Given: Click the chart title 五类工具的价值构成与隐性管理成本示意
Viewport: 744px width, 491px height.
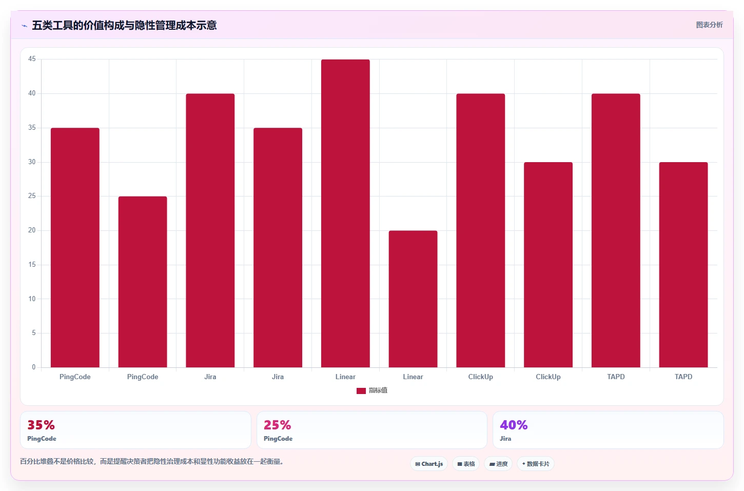Looking at the screenshot, I should click(124, 25).
